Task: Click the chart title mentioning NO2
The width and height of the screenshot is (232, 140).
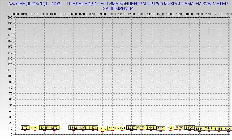Action: tap(118, 6)
